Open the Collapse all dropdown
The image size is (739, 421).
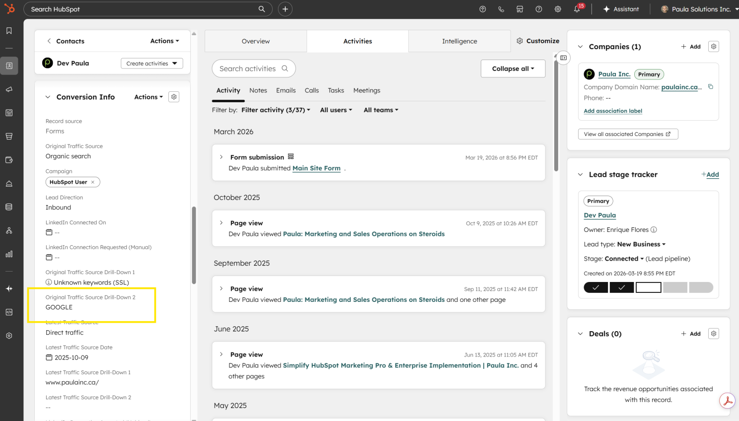(x=513, y=69)
